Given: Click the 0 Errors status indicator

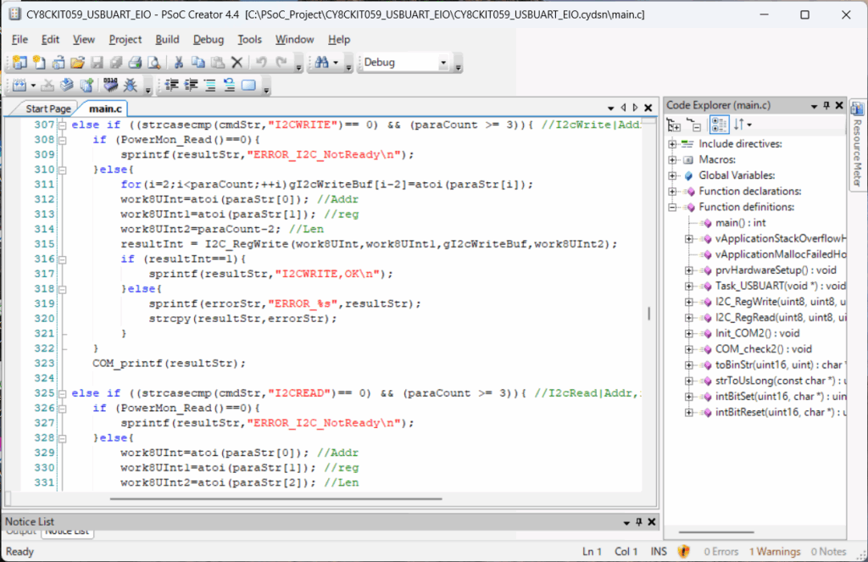Looking at the screenshot, I should coord(721,552).
